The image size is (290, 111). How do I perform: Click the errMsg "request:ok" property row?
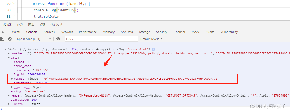pos(28,91)
